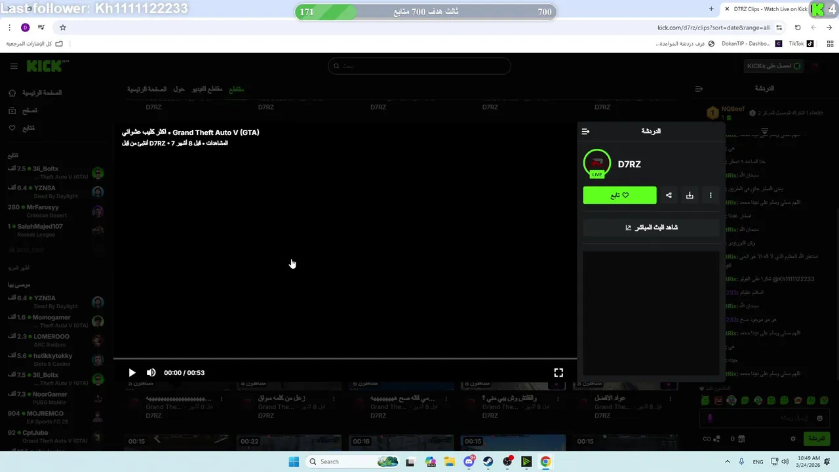Click the background chat message input

(764, 418)
